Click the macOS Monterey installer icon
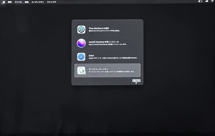Image resolution: width=215 pixels, height=136 pixels. tap(81, 43)
